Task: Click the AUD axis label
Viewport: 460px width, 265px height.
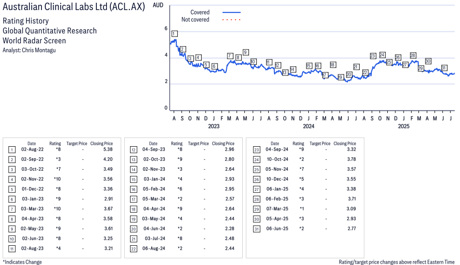Action: coord(158,5)
